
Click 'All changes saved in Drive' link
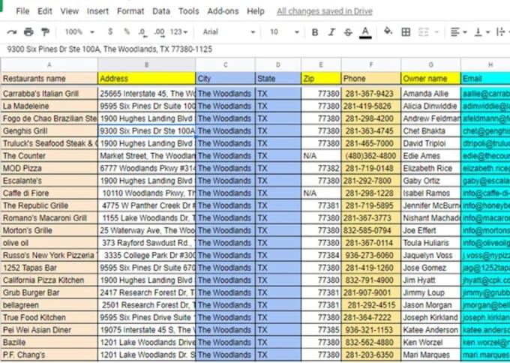coord(325,11)
